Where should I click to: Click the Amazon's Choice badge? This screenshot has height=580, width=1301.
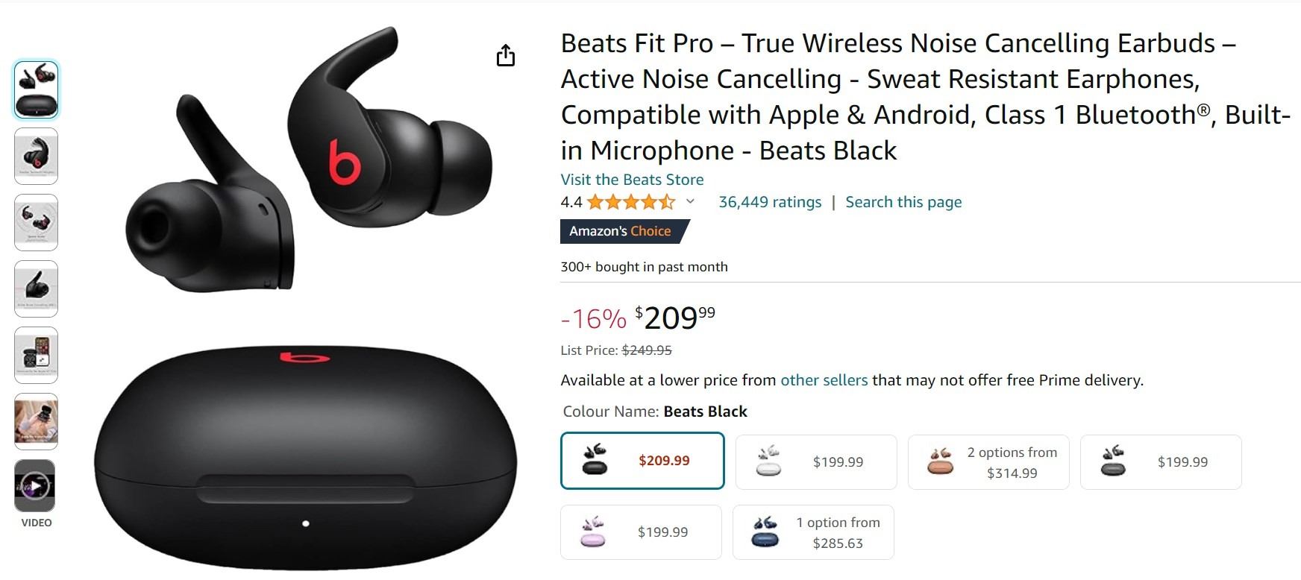pyautogui.click(x=621, y=231)
